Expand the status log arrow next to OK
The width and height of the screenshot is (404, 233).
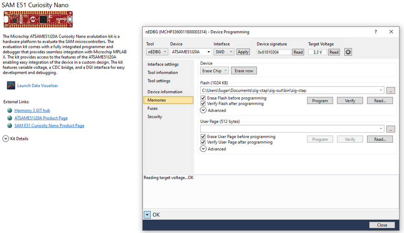click(147, 215)
